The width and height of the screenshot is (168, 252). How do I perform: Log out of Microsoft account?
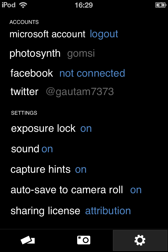pos(104,34)
